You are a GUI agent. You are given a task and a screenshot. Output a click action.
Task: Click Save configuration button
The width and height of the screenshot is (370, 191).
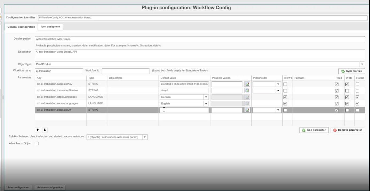click(x=18, y=188)
